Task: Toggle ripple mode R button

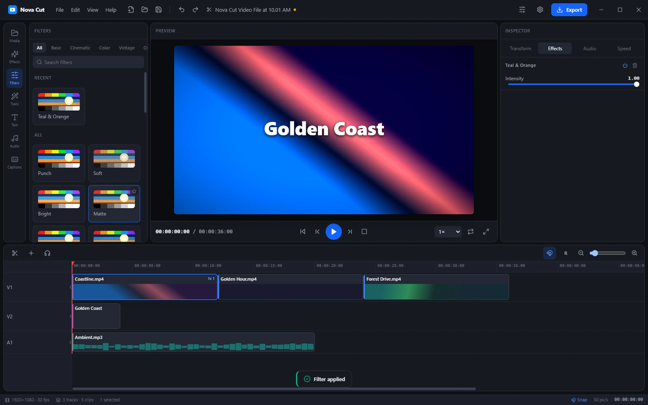Action: click(x=566, y=253)
